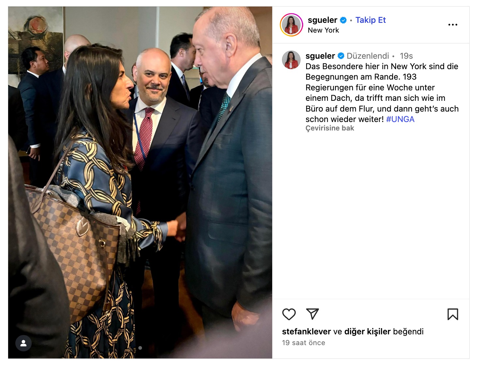Click Takip Et to follow sgueler

[x=370, y=20]
